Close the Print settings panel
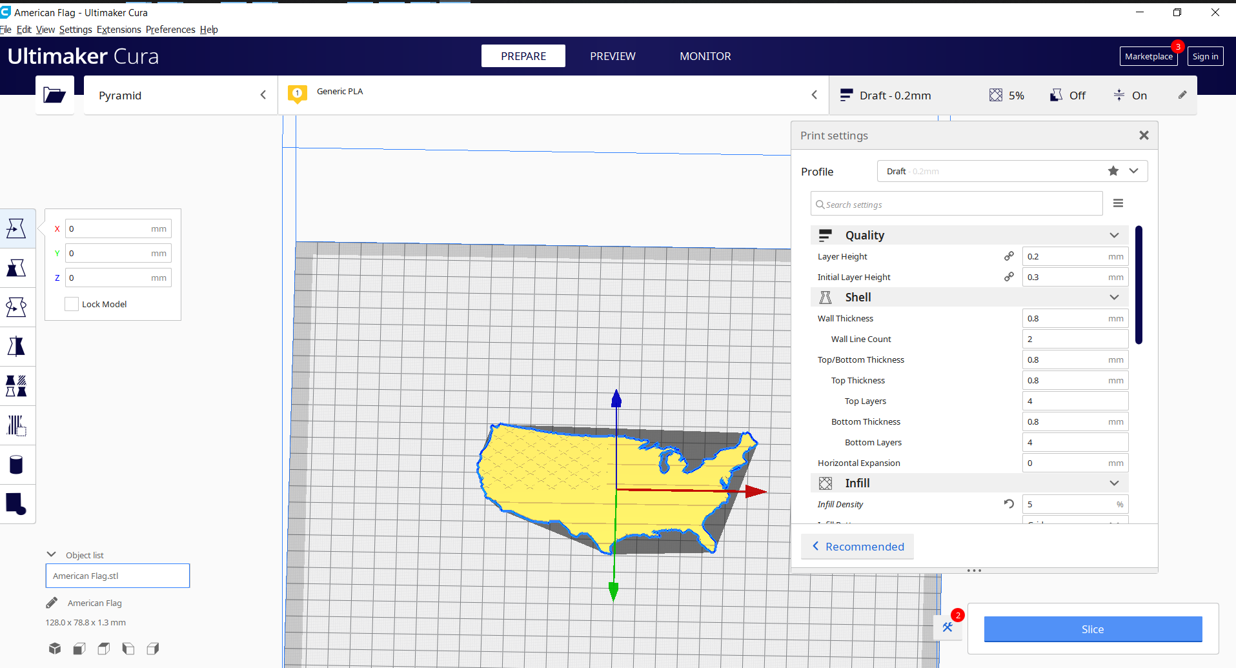Viewport: 1236px width, 668px height. (1144, 136)
